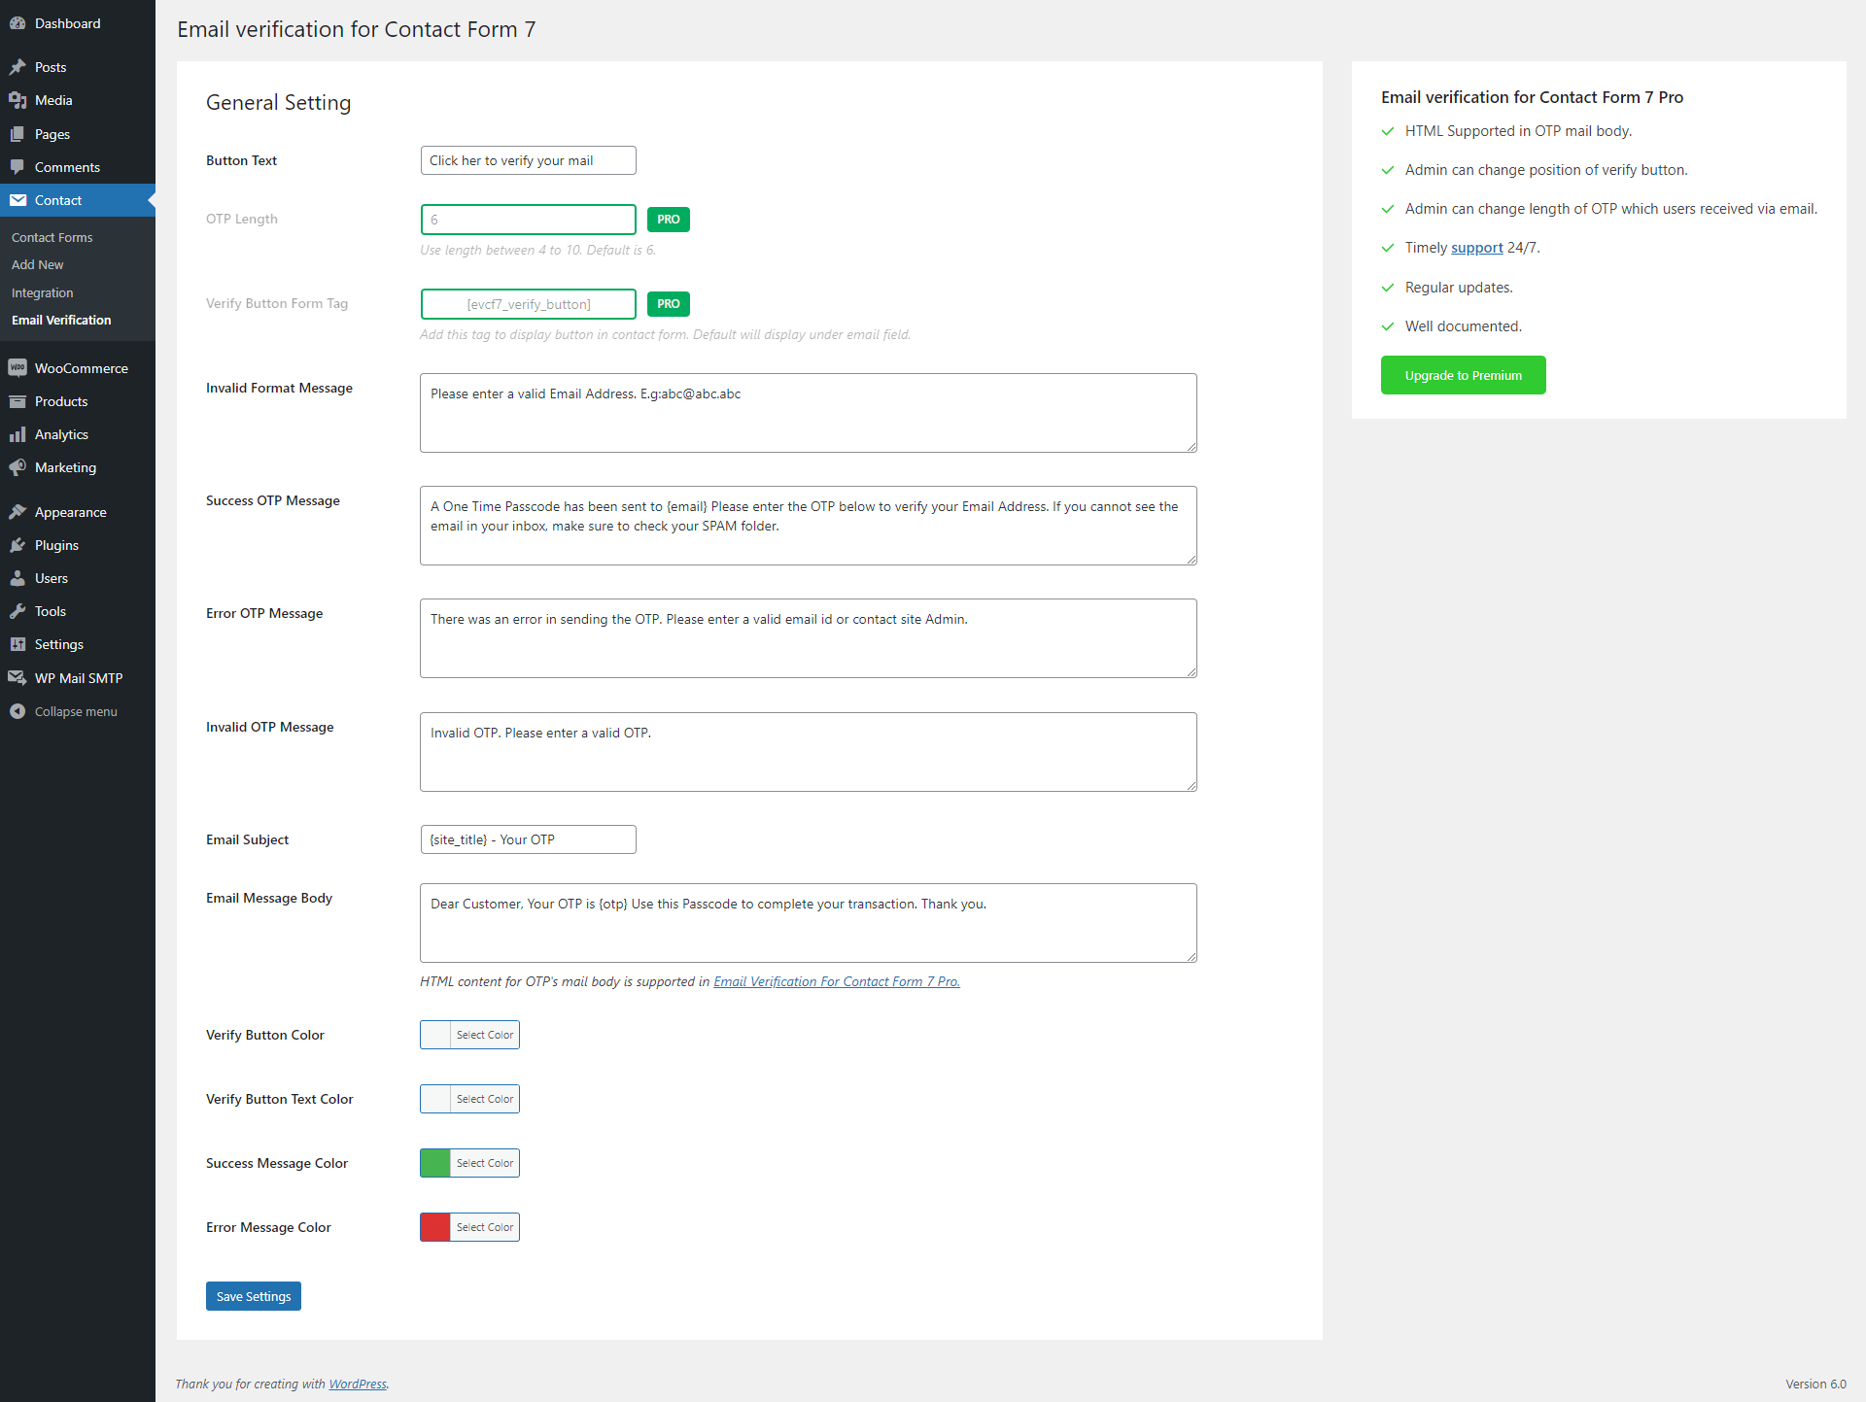Click the 'General Setting' heading
1866x1402 pixels.
pyautogui.click(x=279, y=103)
